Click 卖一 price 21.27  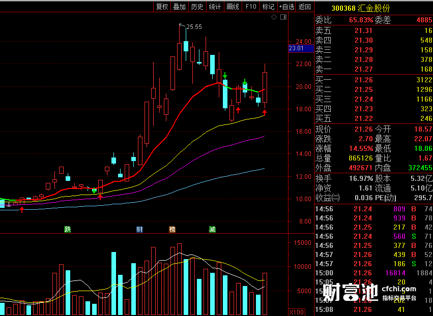pos(363,69)
